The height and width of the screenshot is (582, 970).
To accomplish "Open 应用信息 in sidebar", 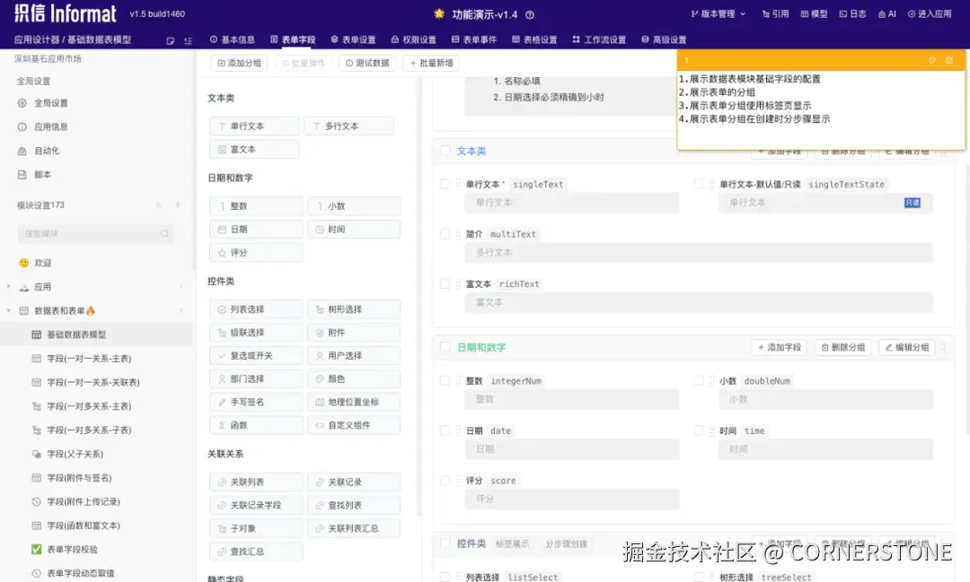I will [42, 126].
